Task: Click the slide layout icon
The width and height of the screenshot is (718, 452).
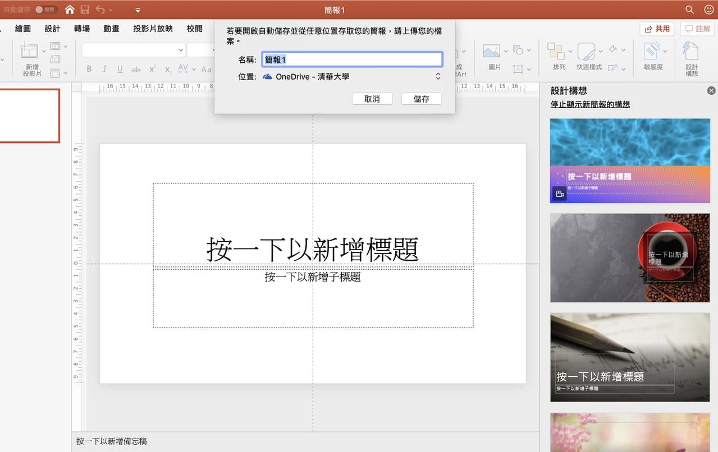Action: [x=55, y=47]
